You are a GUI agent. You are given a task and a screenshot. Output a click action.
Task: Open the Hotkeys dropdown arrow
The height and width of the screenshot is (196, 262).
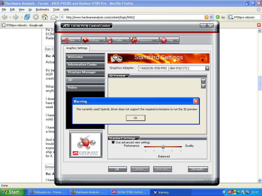(x=104, y=40)
